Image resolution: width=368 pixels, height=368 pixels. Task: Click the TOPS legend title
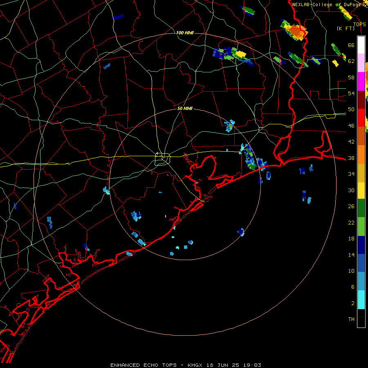coord(359,25)
